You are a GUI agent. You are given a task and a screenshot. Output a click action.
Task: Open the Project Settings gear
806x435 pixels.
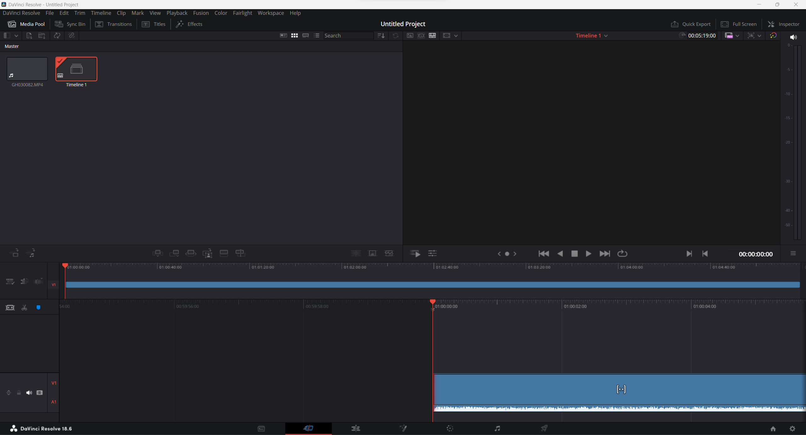point(792,429)
